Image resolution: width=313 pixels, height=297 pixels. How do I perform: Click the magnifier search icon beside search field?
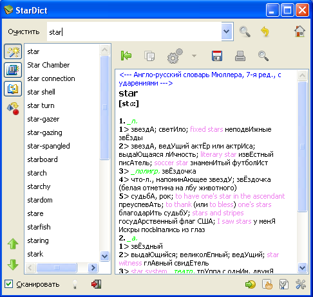(245, 32)
